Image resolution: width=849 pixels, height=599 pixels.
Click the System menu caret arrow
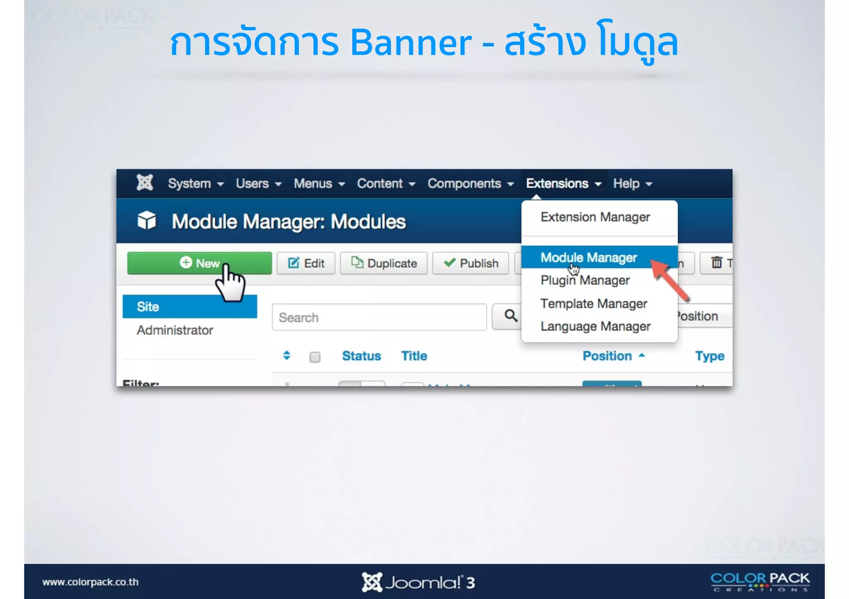[221, 184]
